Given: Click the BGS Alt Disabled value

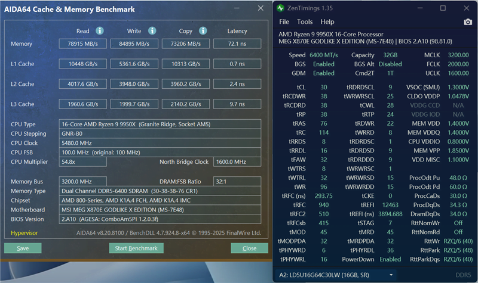Looking at the screenshot, I should click(x=390, y=64).
